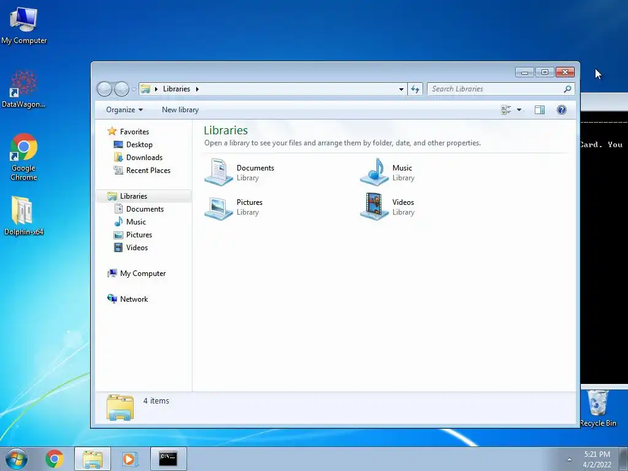
Task: Open the Help question mark icon
Action: coord(562,110)
